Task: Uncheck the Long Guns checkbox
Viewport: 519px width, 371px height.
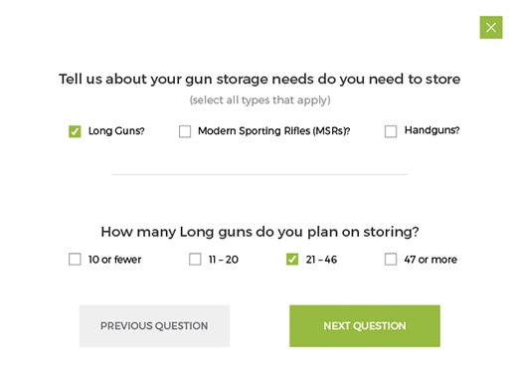Action: (75, 131)
